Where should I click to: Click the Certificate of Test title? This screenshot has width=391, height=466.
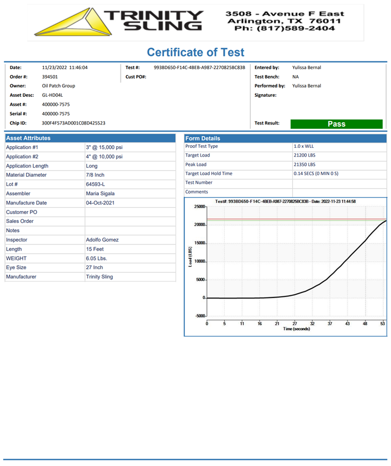click(195, 53)
